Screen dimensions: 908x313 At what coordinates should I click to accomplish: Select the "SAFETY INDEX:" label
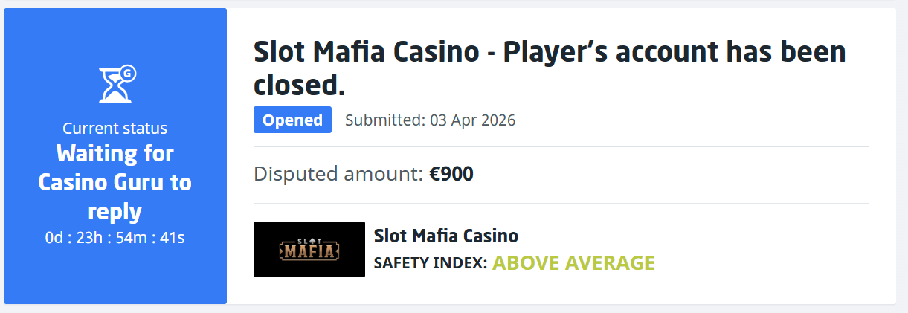430,263
